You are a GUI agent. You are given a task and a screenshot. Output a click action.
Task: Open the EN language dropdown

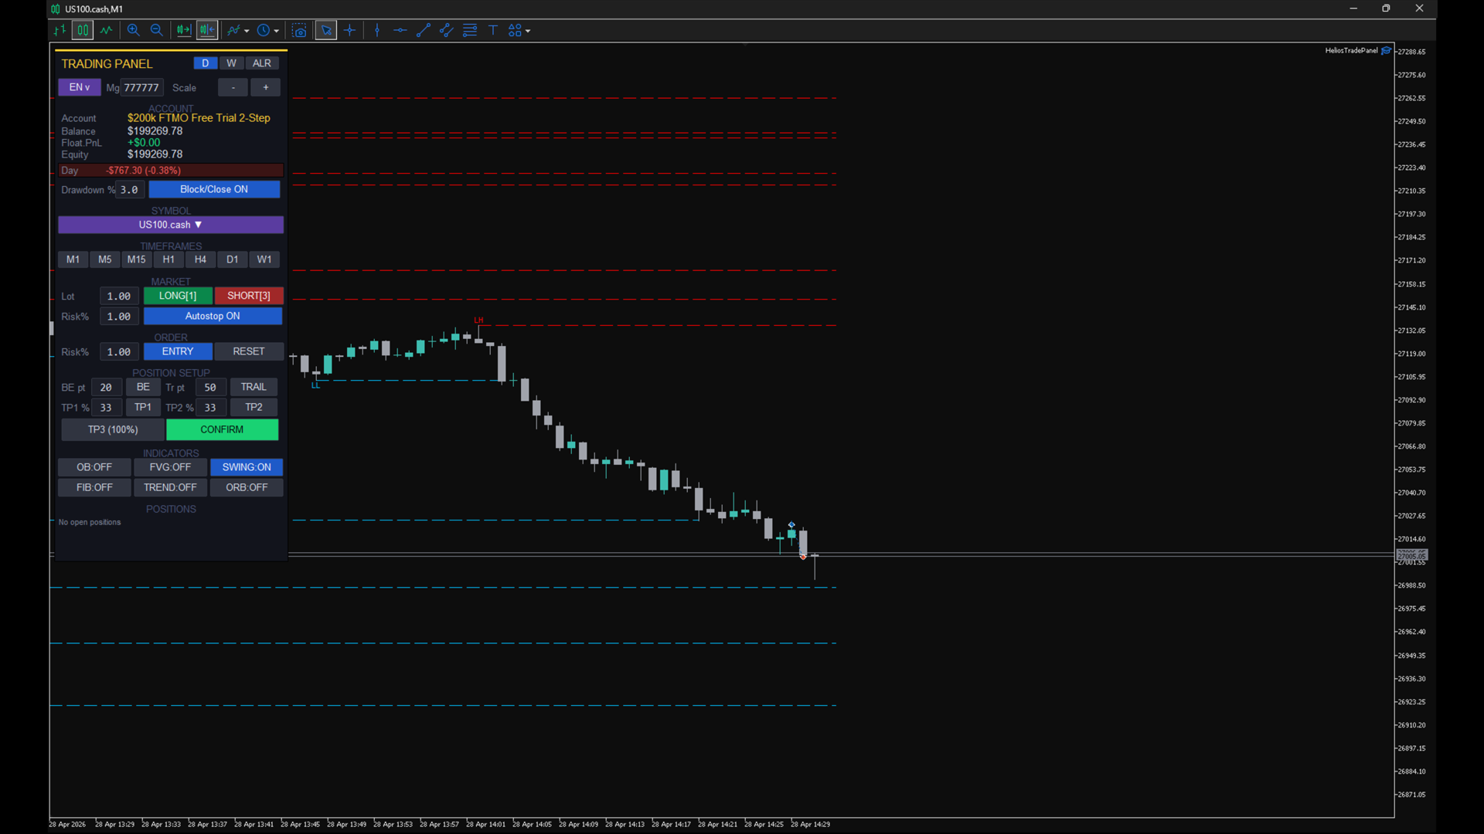point(79,87)
